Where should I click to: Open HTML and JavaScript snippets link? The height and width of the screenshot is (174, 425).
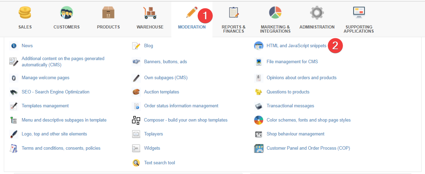[x=296, y=46]
